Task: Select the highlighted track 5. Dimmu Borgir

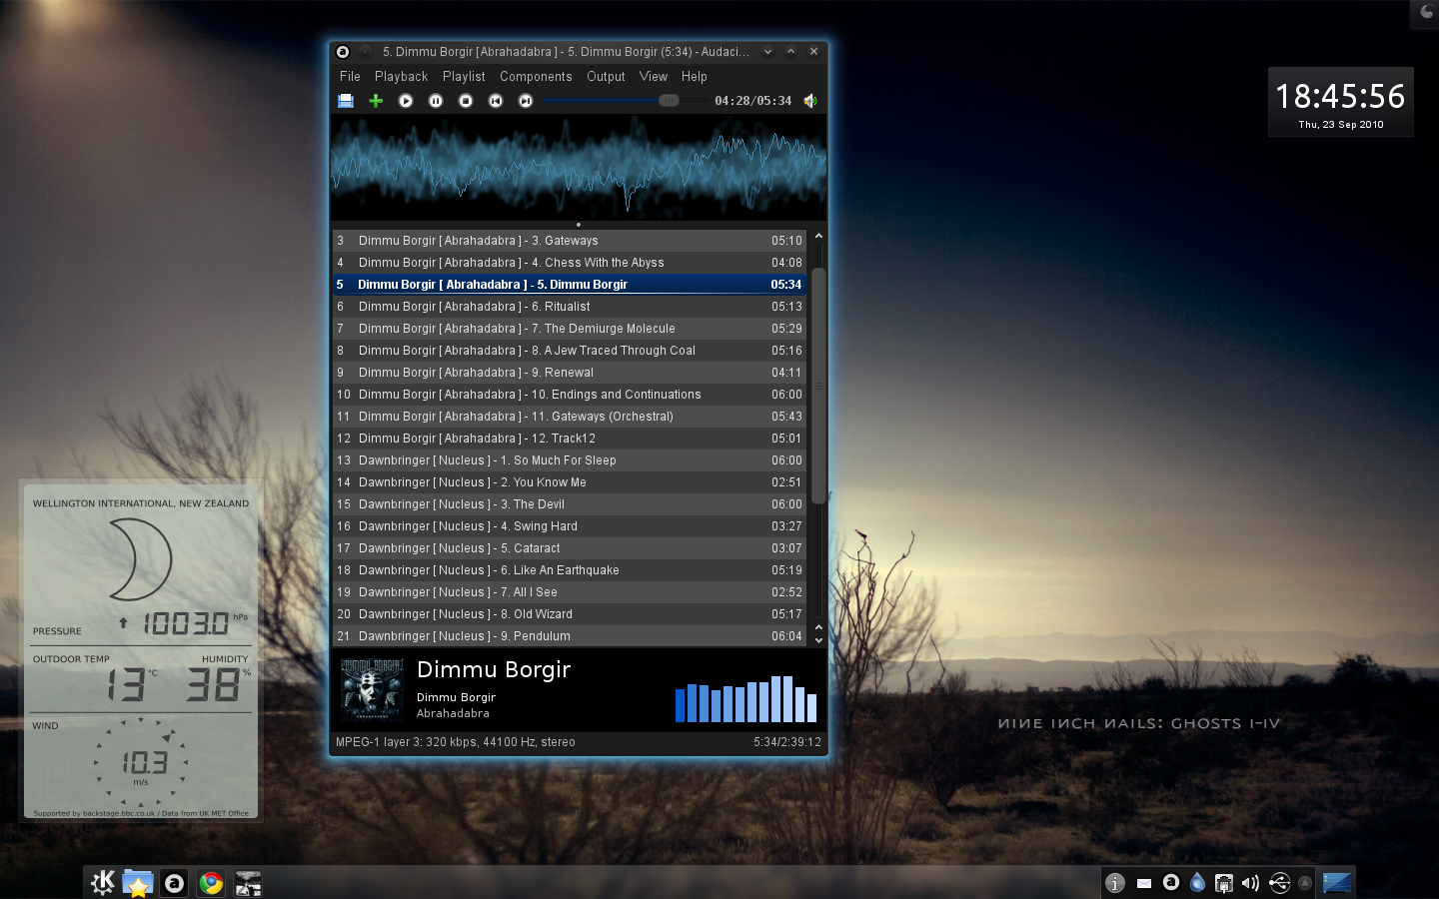Action: pos(570,285)
